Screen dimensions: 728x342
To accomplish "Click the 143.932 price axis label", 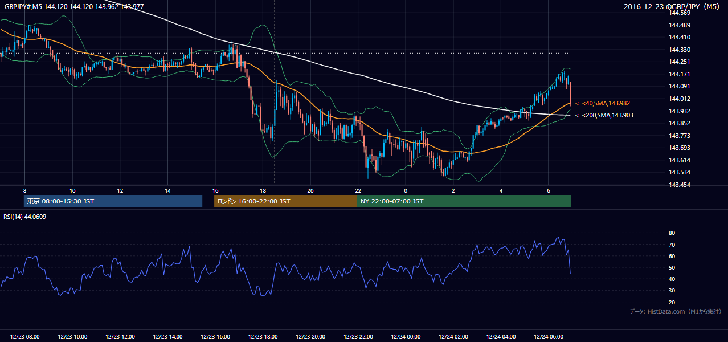I will click(x=680, y=111).
